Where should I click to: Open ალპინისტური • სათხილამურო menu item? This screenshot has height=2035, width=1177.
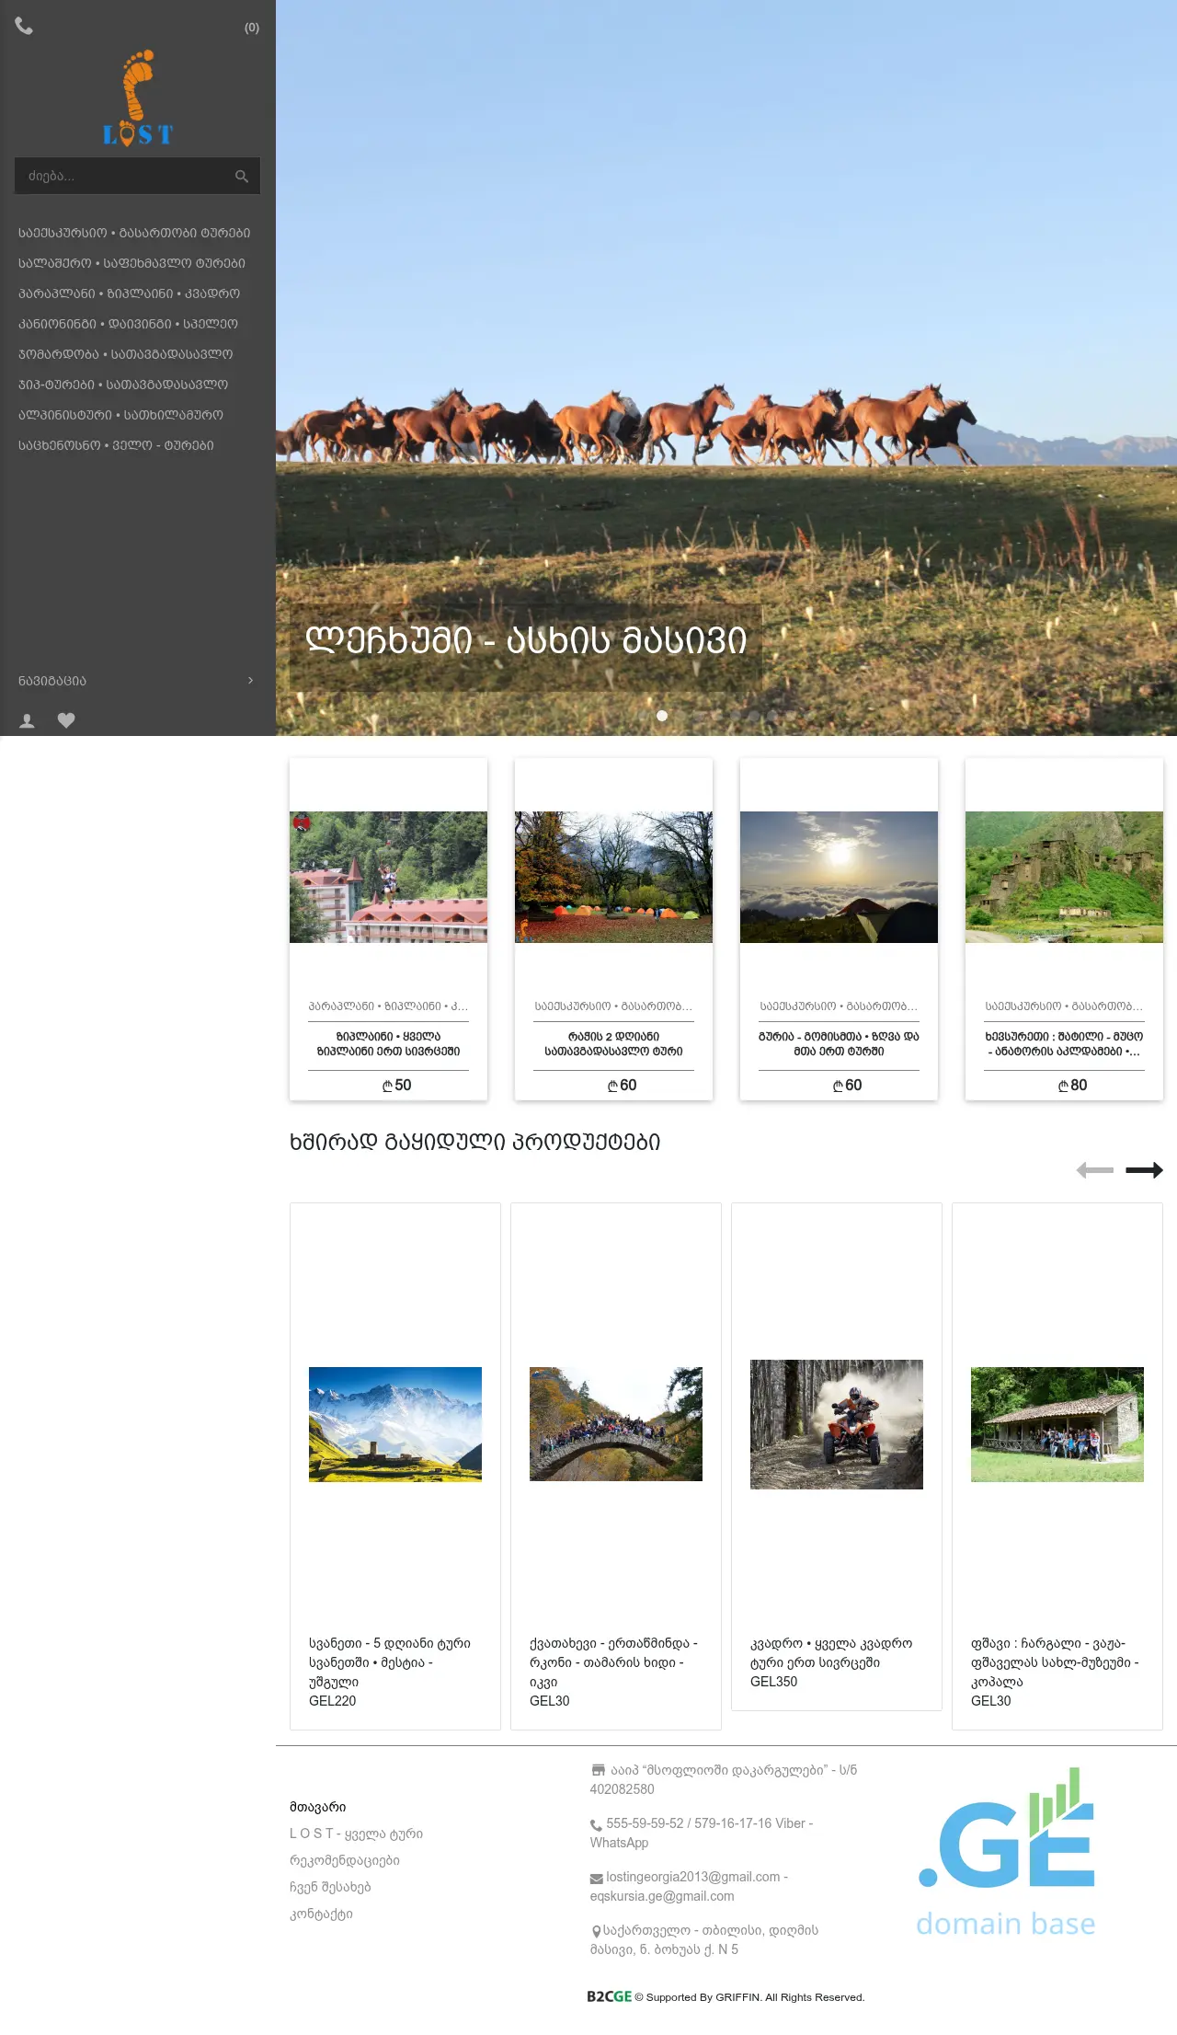120,416
